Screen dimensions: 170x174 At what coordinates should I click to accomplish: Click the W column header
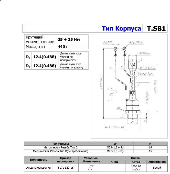[115, 144]
